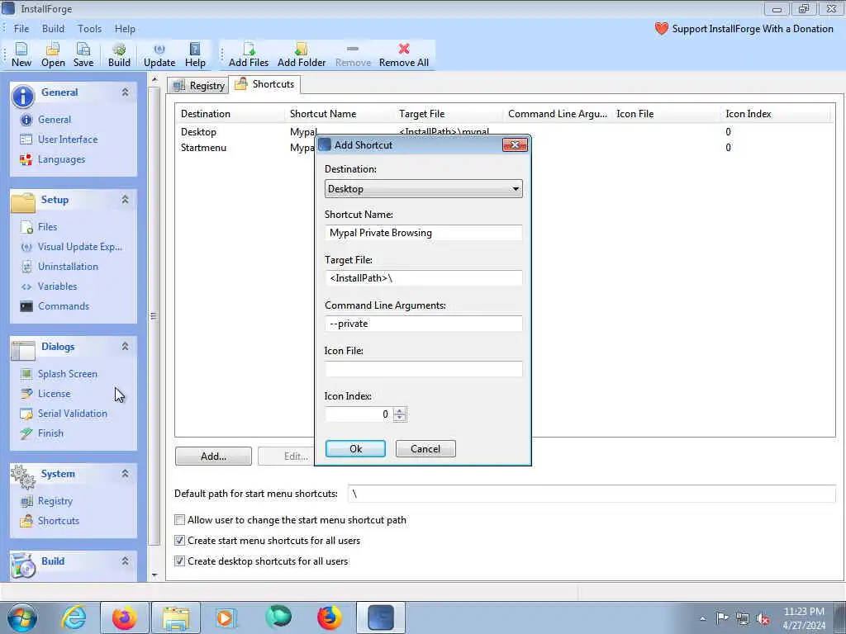The height and width of the screenshot is (634, 846).
Task: Toggle Allow user to change start menu path
Action: [179, 520]
